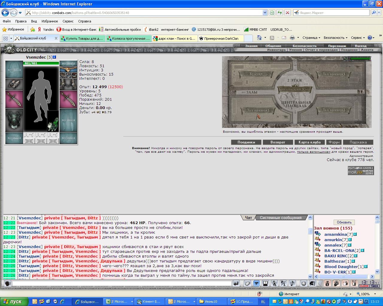Screen dimensions: 383x306
Task: Click the browser Back button
Action: (x=5, y=13)
